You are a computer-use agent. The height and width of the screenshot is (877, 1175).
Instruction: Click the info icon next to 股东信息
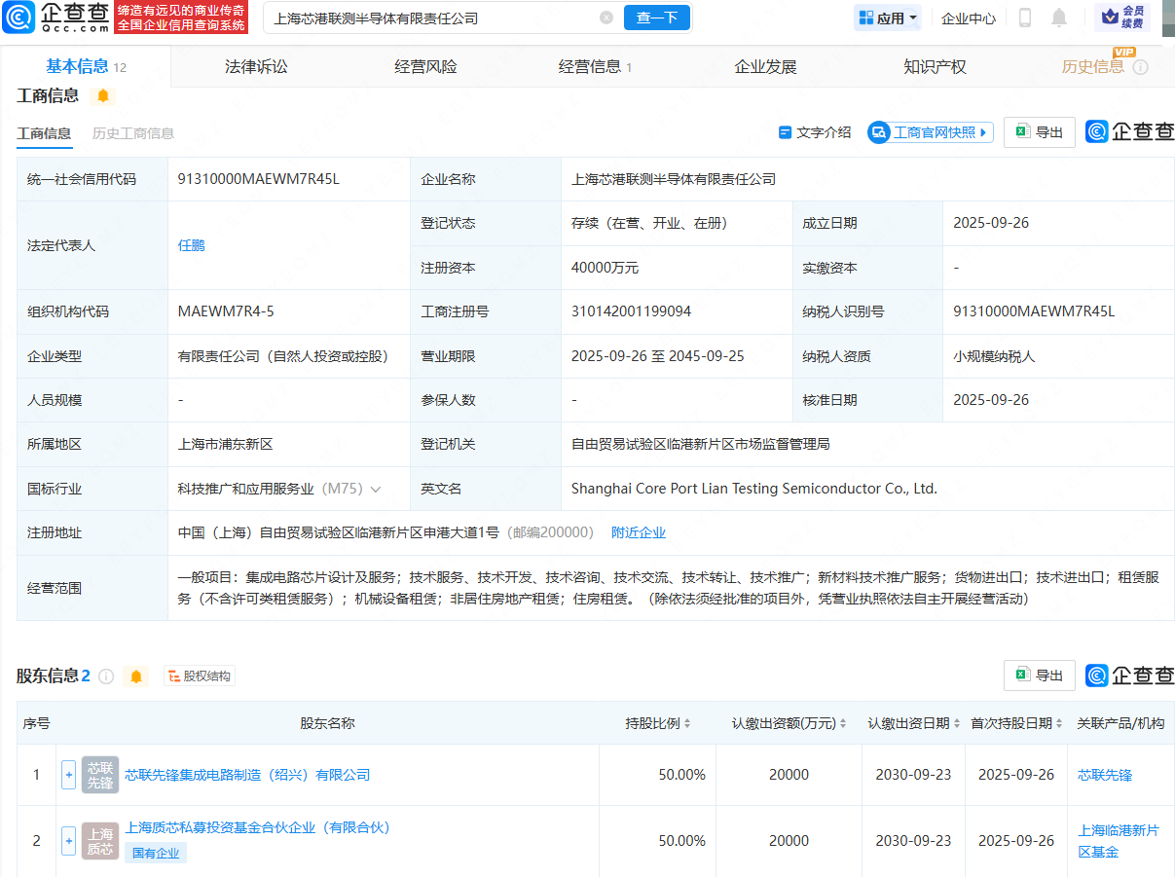(x=106, y=676)
